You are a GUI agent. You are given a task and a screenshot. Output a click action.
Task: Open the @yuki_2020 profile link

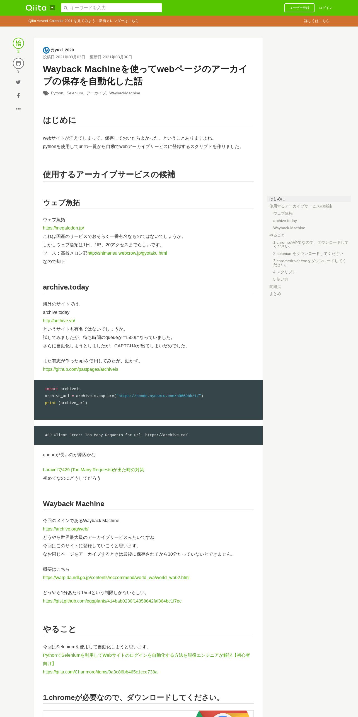coord(62,50)
